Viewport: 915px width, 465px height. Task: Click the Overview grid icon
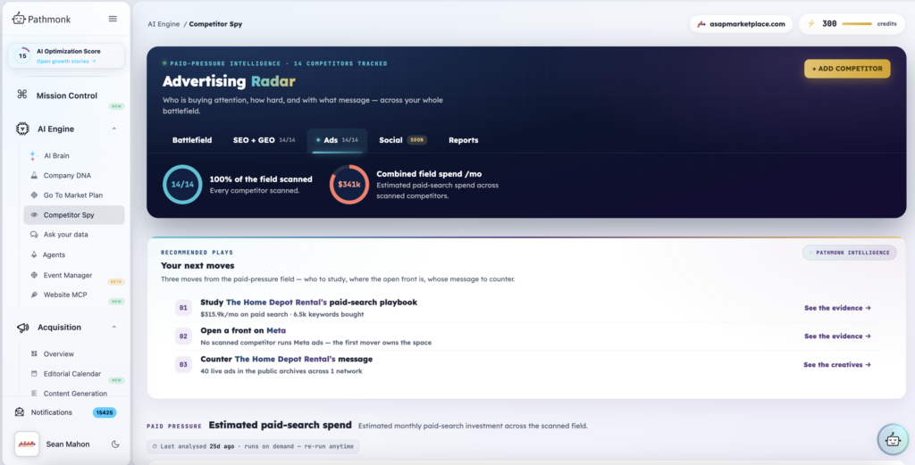(34, 353)
